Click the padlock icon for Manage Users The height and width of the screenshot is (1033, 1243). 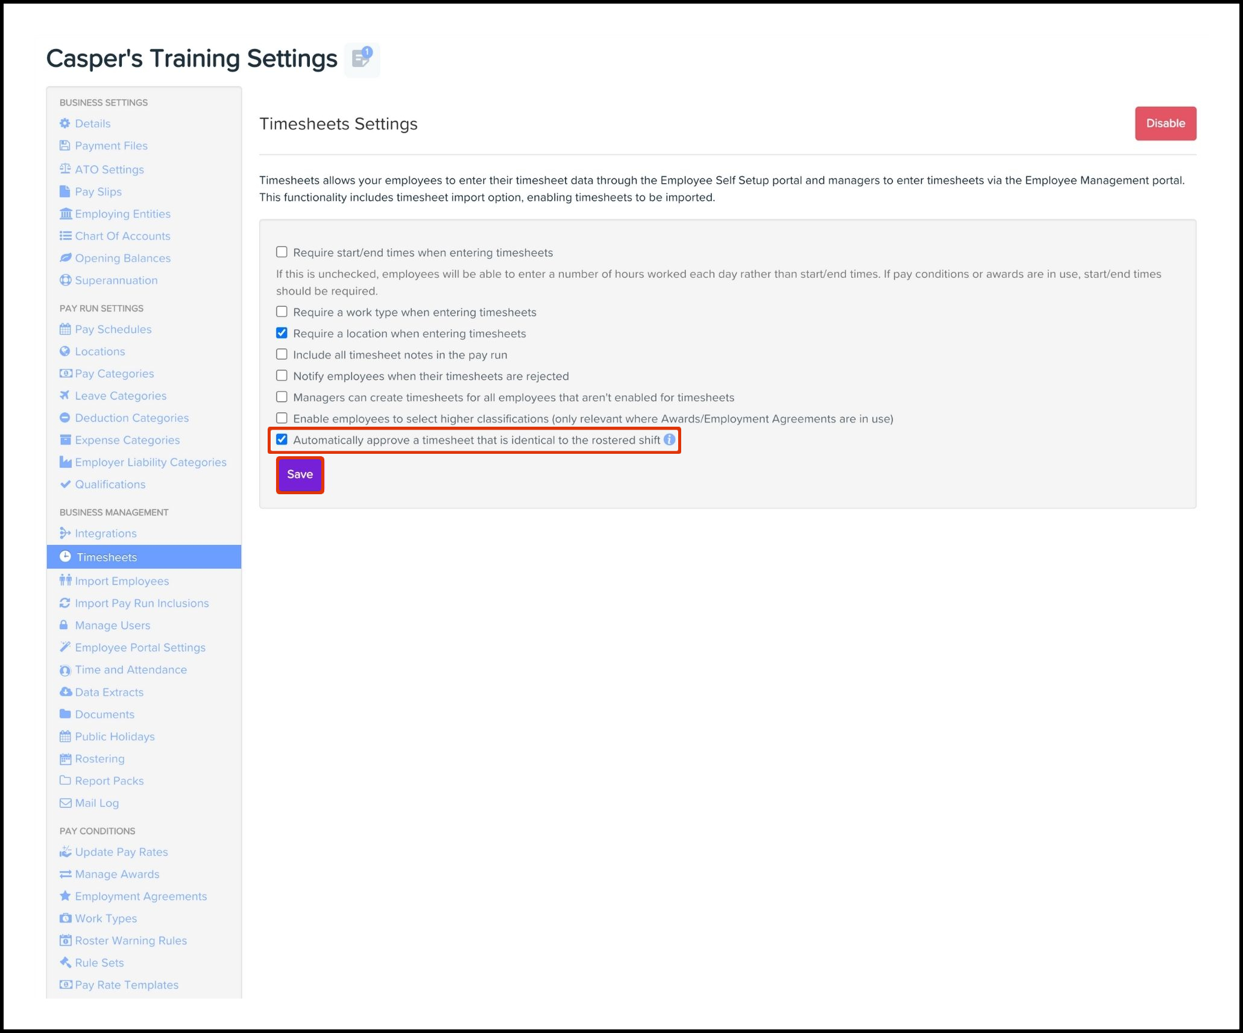[64, 625]
